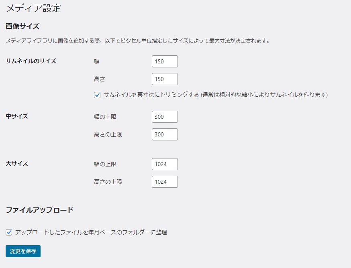Image resolution: width=351 pixels, height=268 pixels.
Task: Click the メディア設定 page title
Action: tap(34, 8)
